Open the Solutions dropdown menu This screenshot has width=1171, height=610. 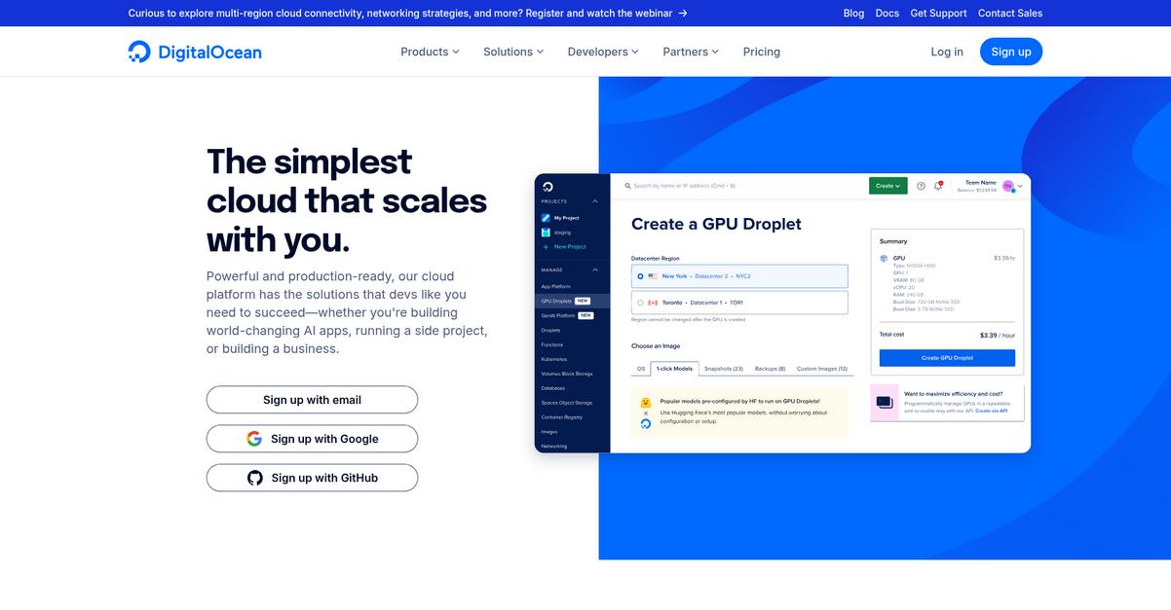click(x=513, y=52)
